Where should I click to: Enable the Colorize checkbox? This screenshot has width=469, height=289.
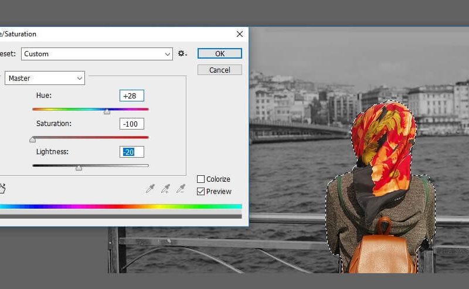(200, 179)
